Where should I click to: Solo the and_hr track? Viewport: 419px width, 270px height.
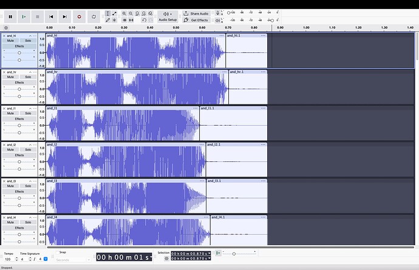click(28, 77)
